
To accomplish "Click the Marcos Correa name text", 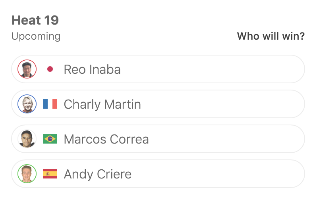I will pyautogui.click(x=106, y=139).
